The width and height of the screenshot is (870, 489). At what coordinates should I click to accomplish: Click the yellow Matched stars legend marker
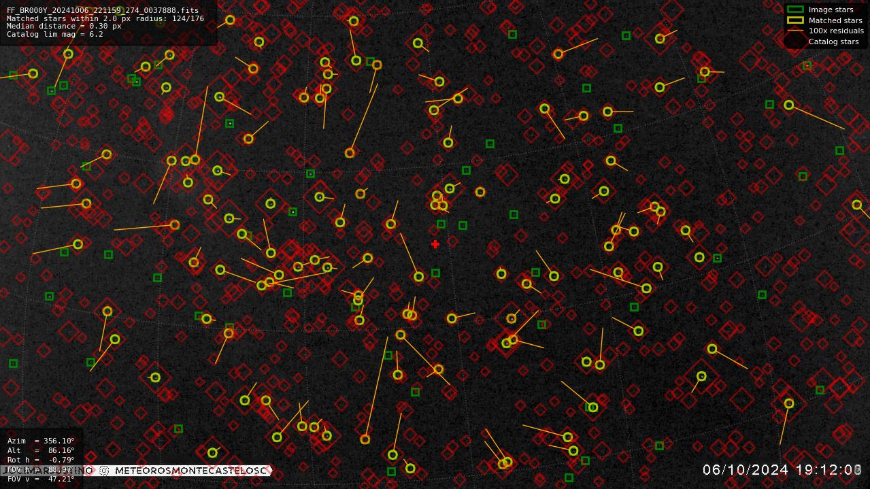point(795,20)
